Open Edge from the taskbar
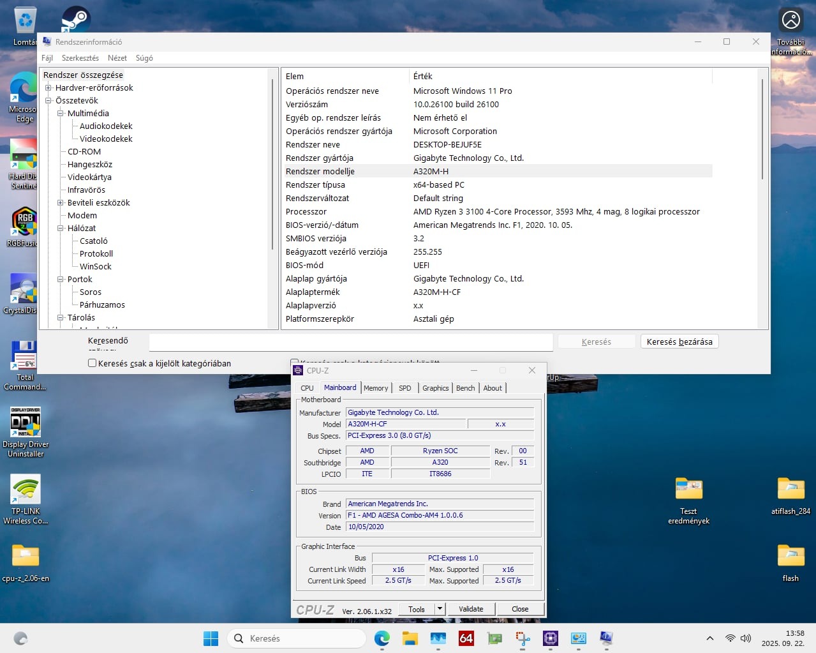Image resolution: width=816 pixels, height=653 pixels. tap(382, 638)
